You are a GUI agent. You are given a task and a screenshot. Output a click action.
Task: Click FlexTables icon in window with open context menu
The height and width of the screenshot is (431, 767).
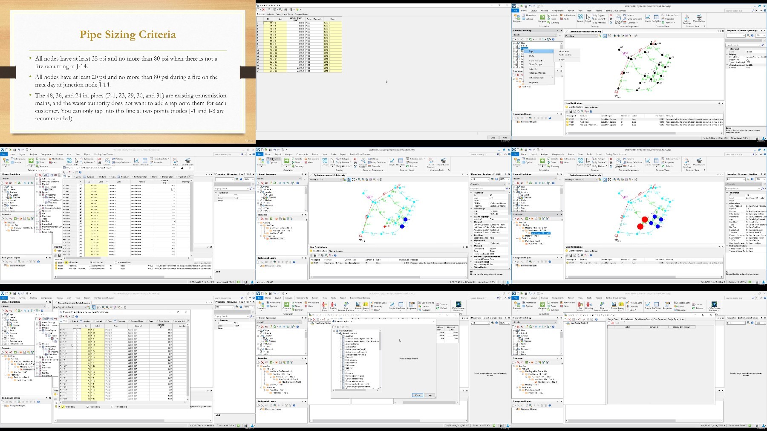(x=656, y=18)
